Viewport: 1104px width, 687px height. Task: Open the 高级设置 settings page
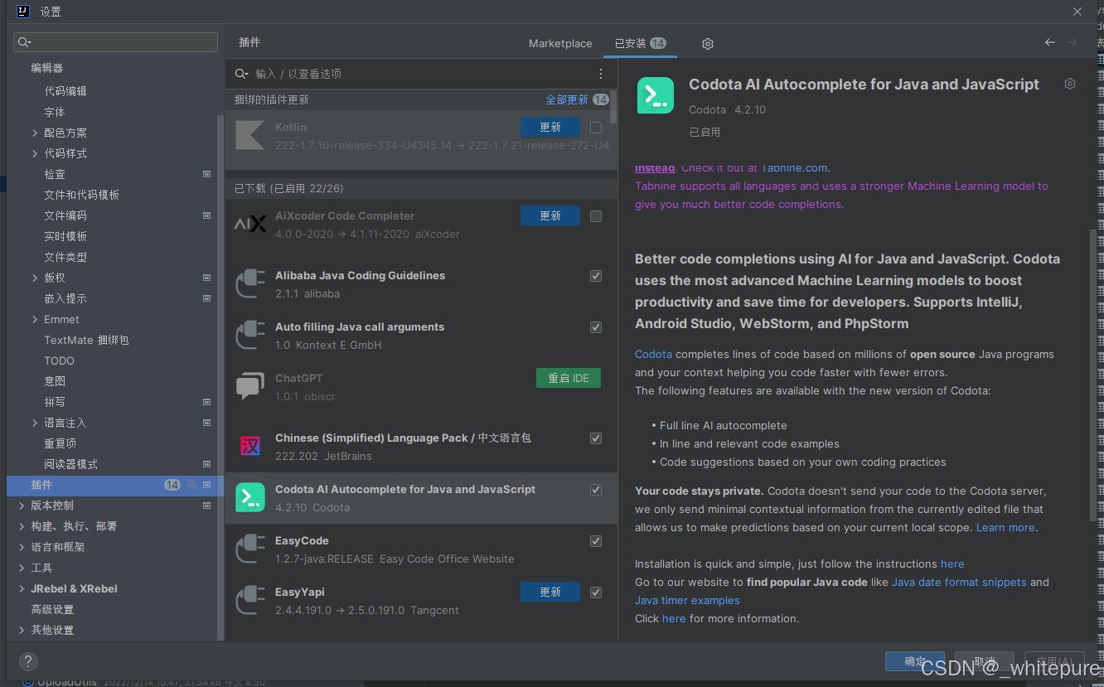[52, 609]
